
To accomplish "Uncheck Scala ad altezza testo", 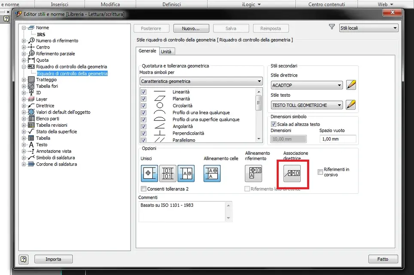I will [x=274, y=124].
